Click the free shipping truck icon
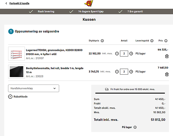 pos(107,89)
